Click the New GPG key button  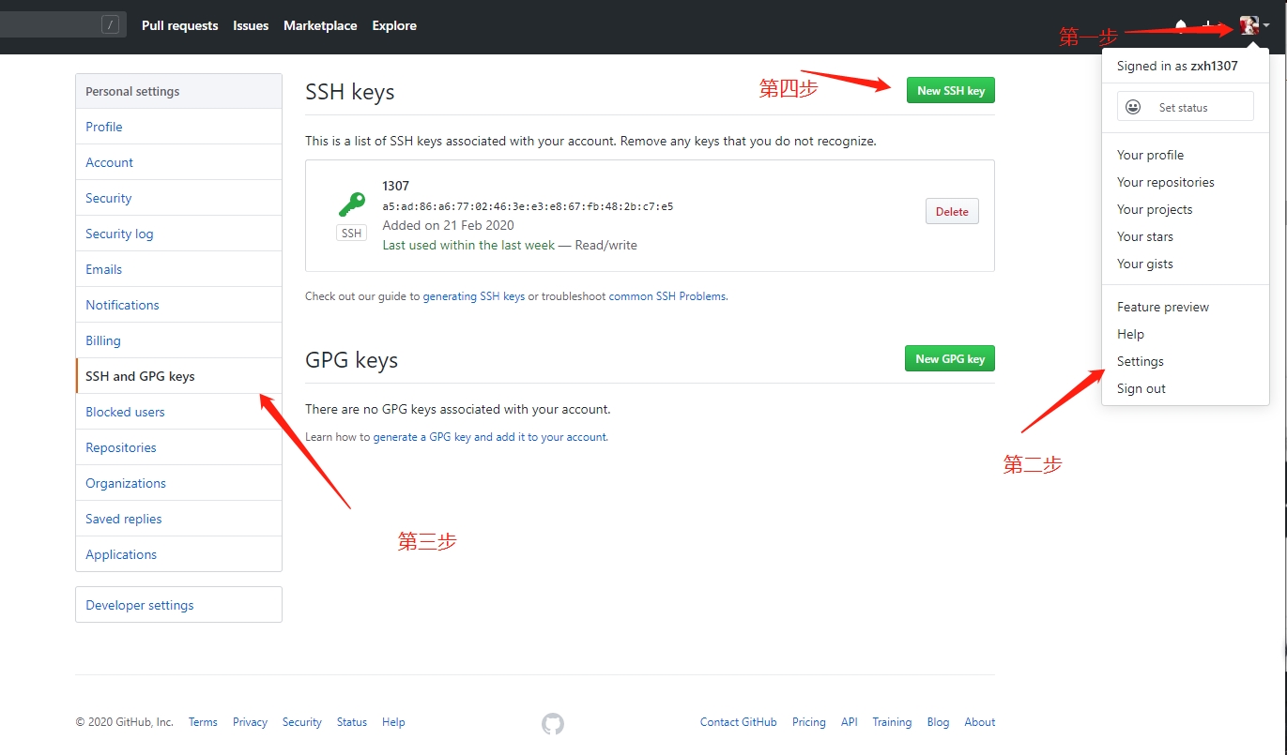click(950, 358)
